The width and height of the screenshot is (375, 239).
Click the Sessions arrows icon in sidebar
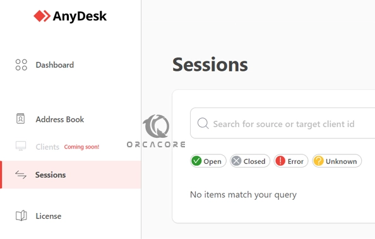tap(21, 175)
